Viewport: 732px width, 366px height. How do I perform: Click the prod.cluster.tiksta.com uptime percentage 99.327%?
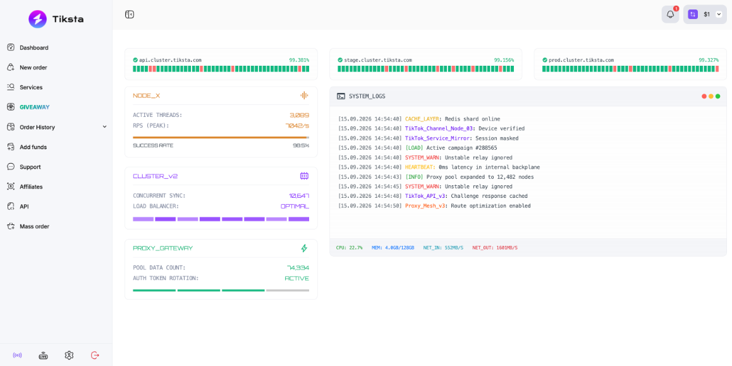click(x=708, y=60)
